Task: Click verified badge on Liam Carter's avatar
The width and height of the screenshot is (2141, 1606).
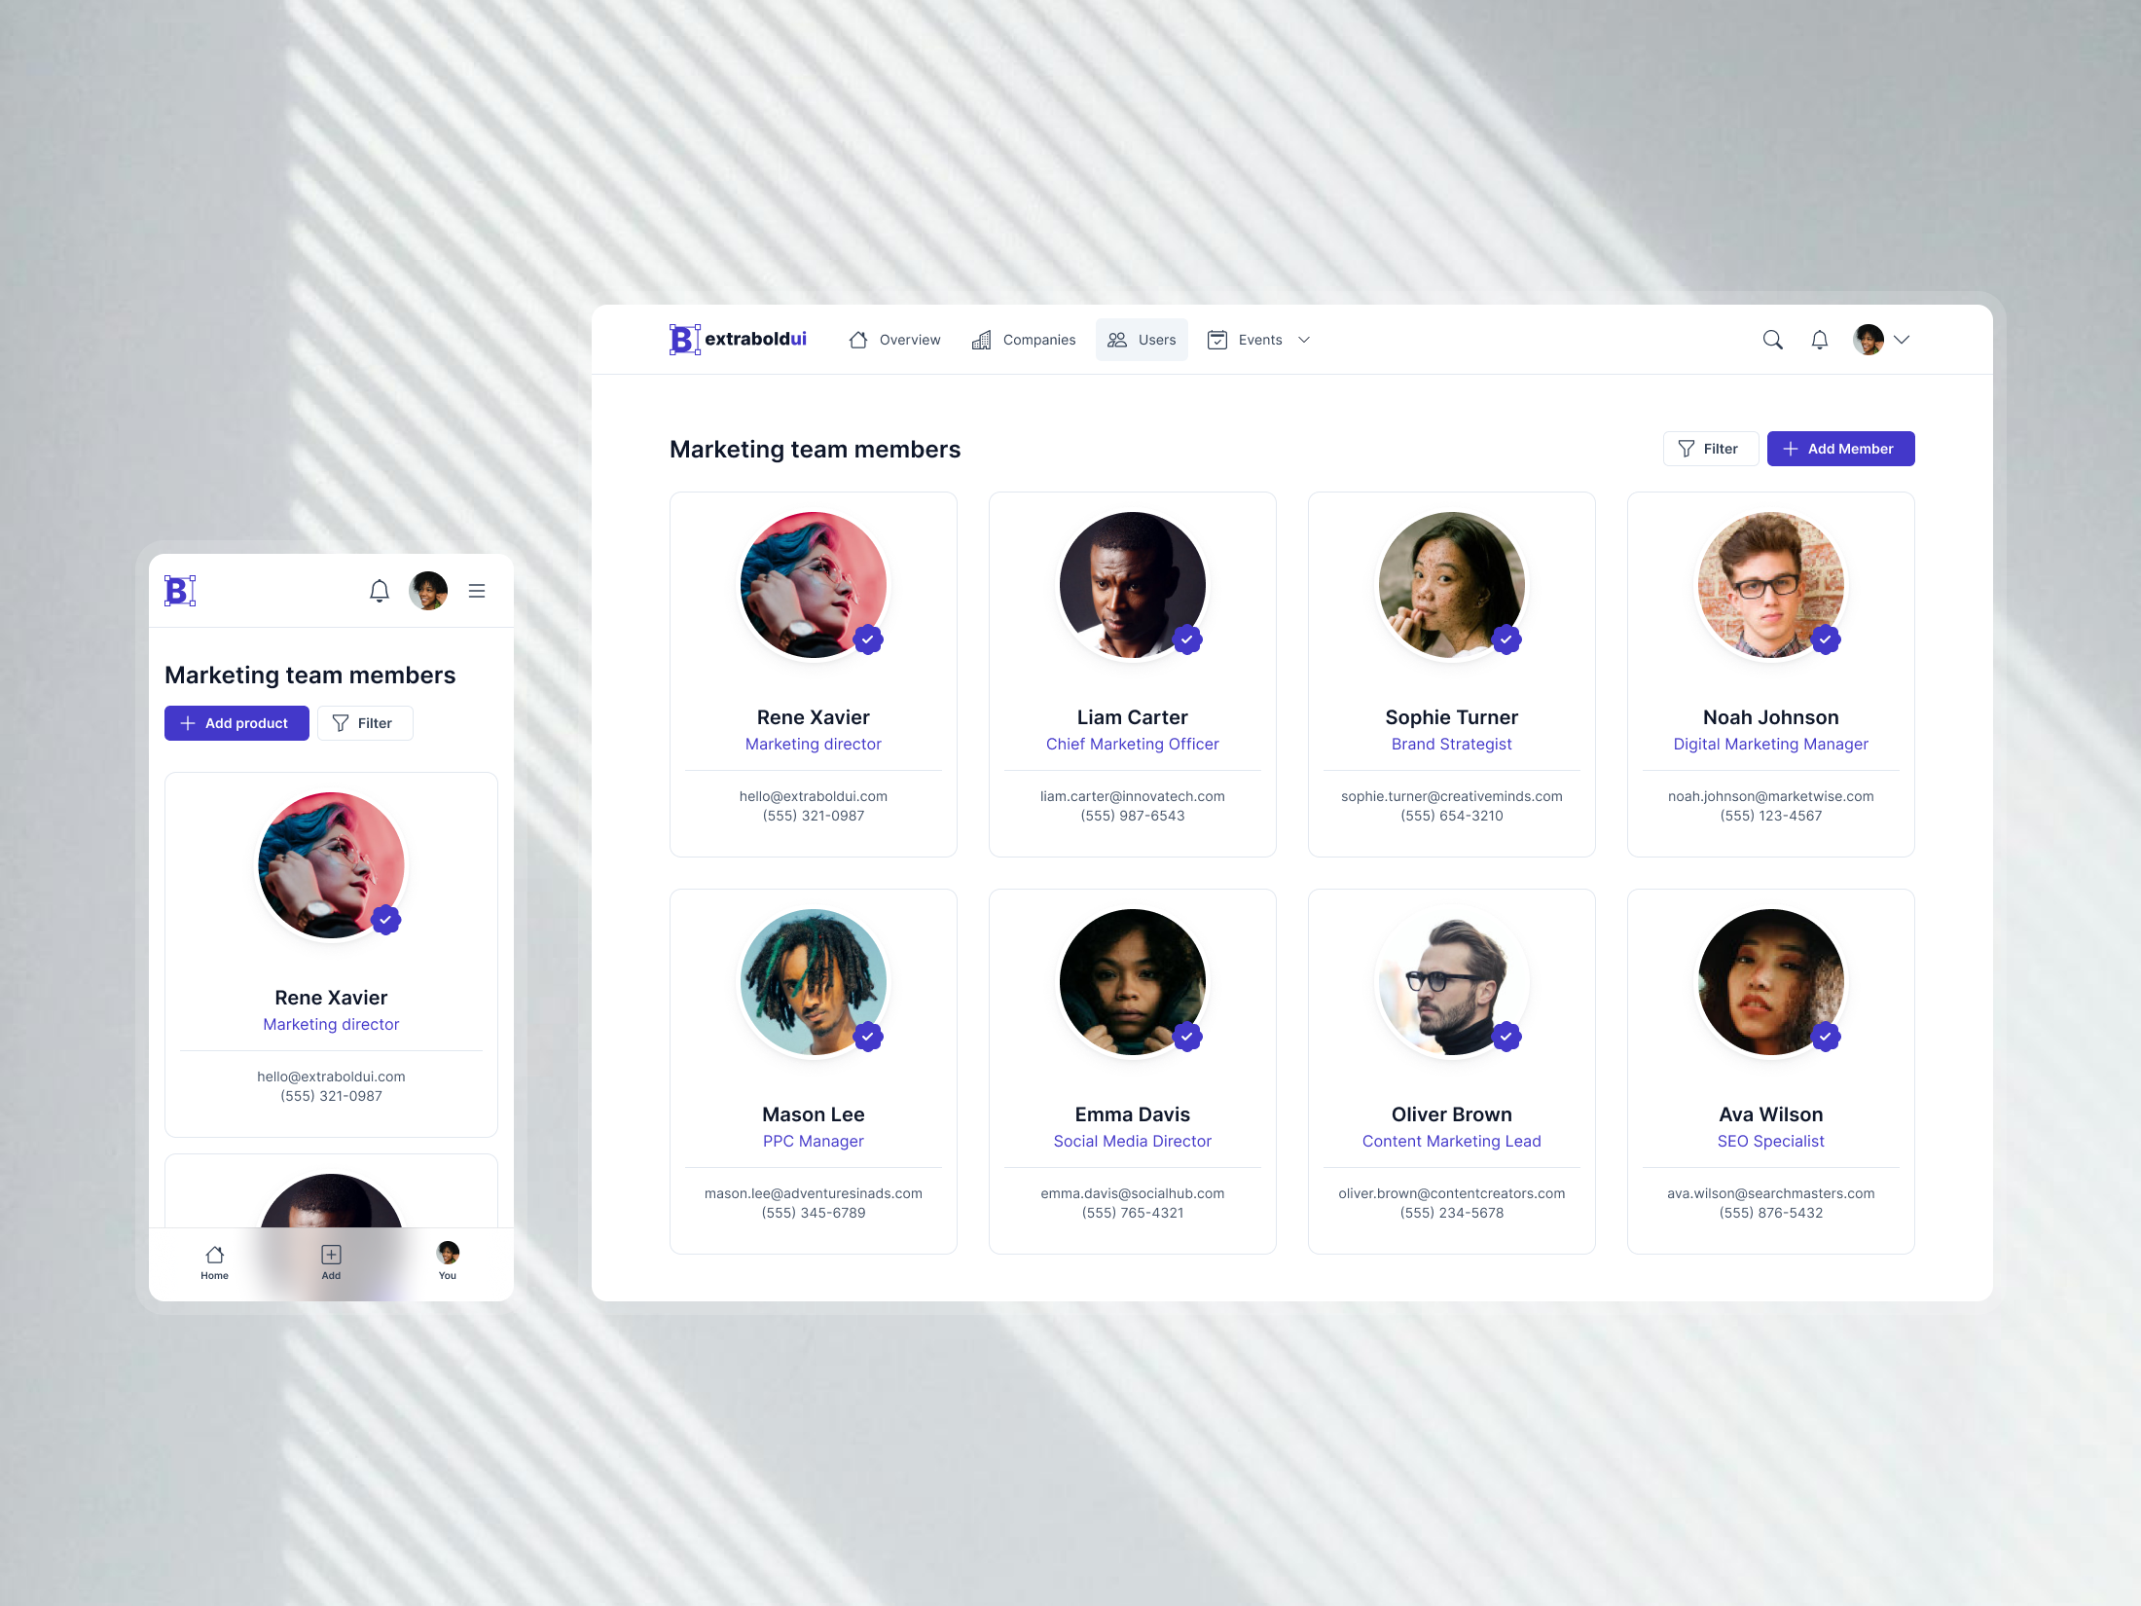Action: tap(1187, 639)
